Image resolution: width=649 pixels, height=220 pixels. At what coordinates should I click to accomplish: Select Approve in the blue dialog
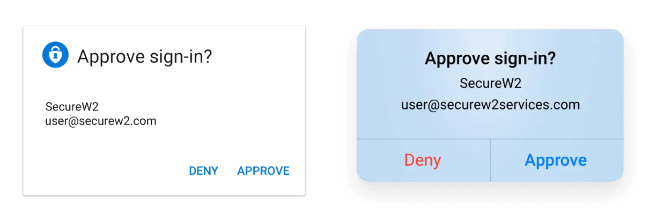pos(556,160)
